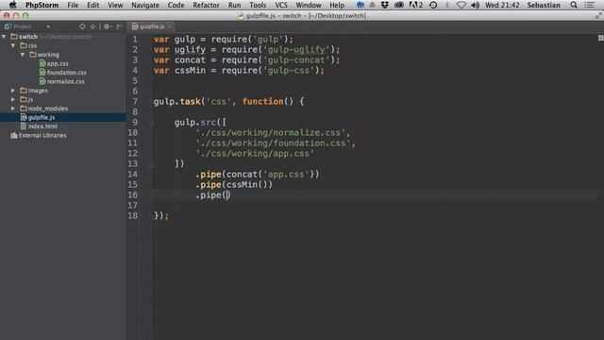The height and width of the screenshot is (340, 604).
Task: Click the app.css file icon
Action: pos(42,63)
